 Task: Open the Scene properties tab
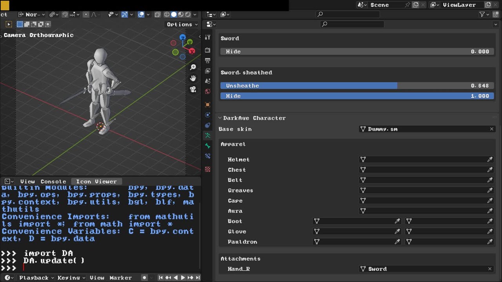coord(208,81)
